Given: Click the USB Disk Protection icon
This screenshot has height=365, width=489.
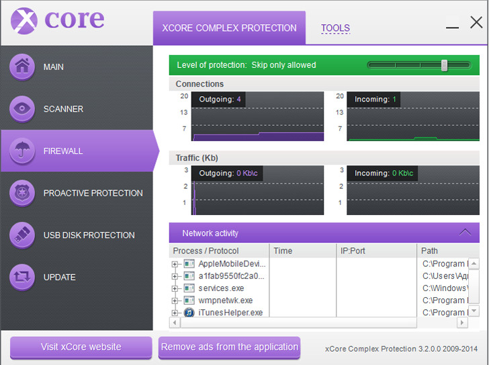Looking at the screenshot, I should [x=22, y=235].
